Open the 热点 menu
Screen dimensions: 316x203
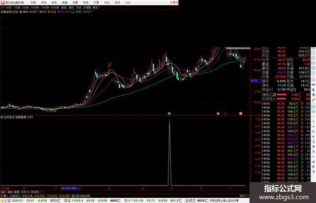(x=117, y=2)
